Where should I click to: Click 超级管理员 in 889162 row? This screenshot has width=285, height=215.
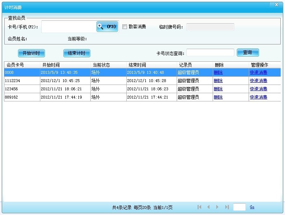[188, 97]
